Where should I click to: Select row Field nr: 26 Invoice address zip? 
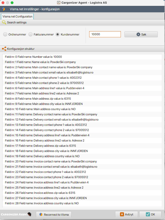pyautogui.click(x=82, y=193)
